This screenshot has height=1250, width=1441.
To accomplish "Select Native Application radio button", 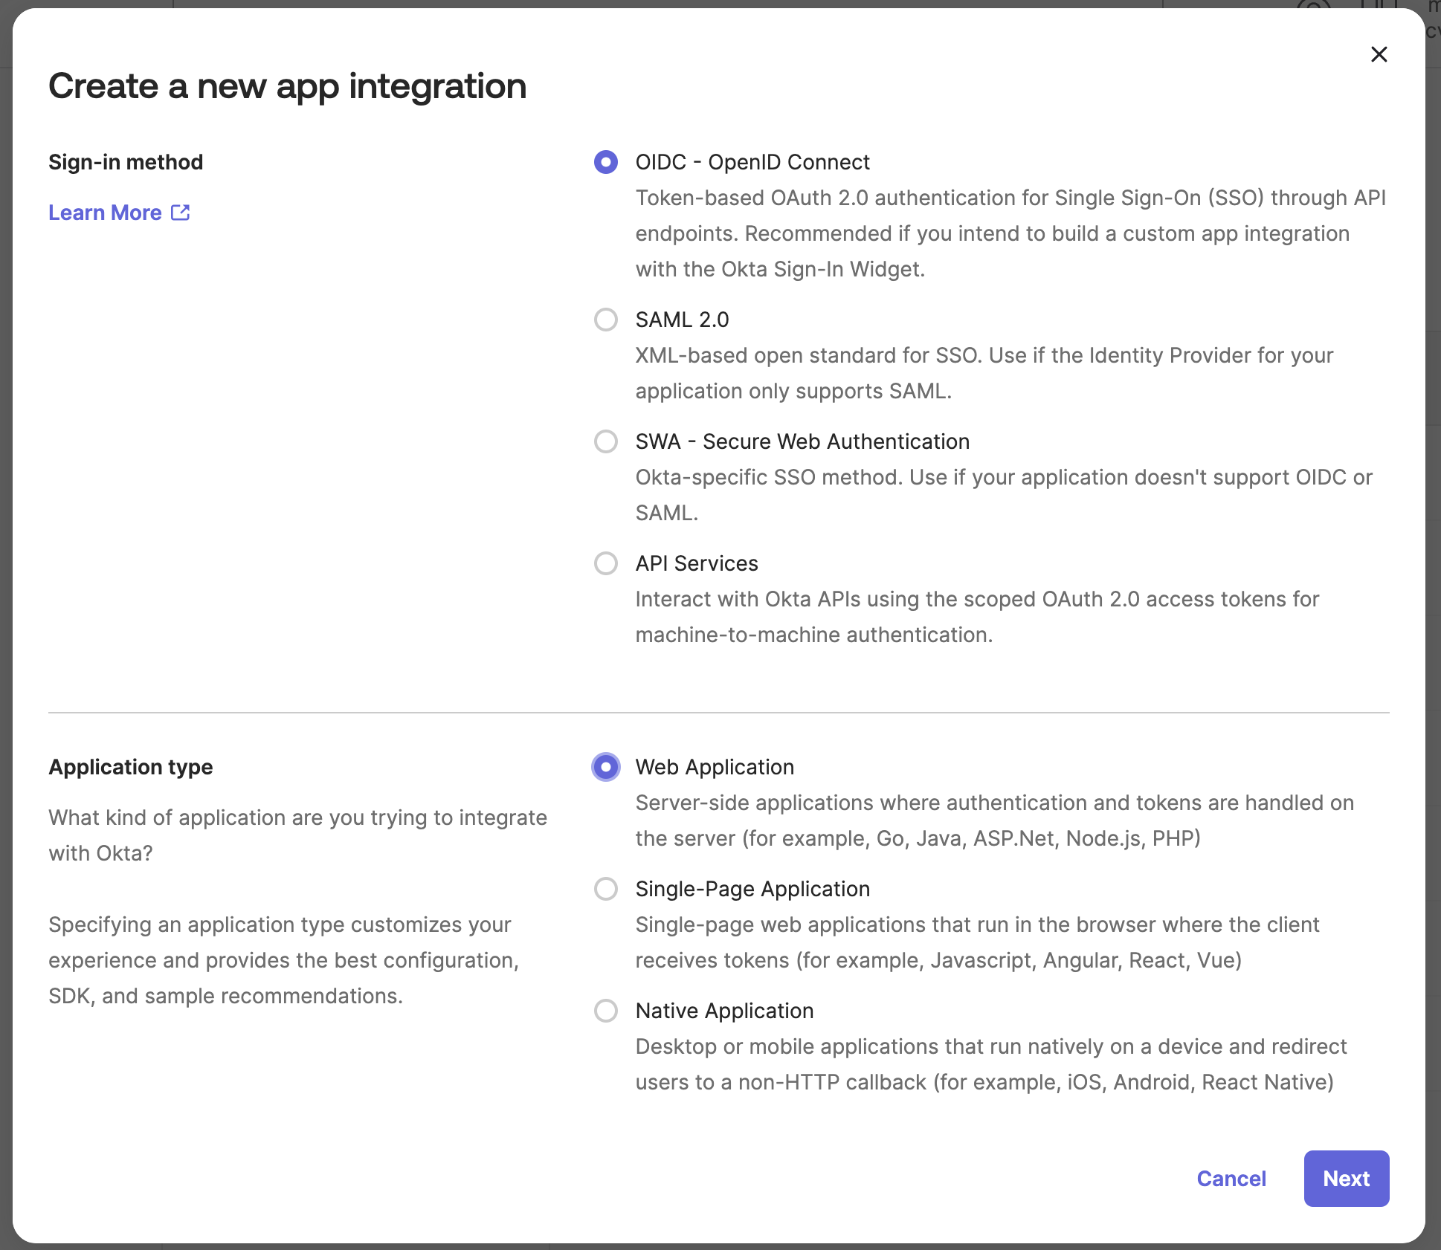I will [x=606, y=1011].
